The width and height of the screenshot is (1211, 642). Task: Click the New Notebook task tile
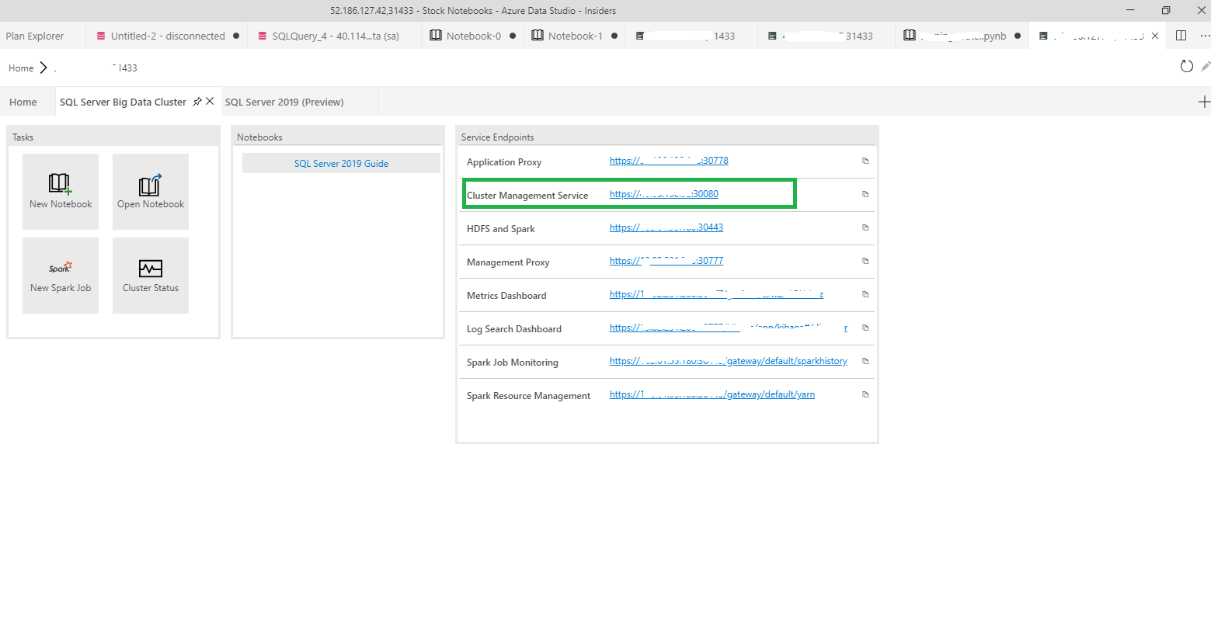(x=61, y=192)
